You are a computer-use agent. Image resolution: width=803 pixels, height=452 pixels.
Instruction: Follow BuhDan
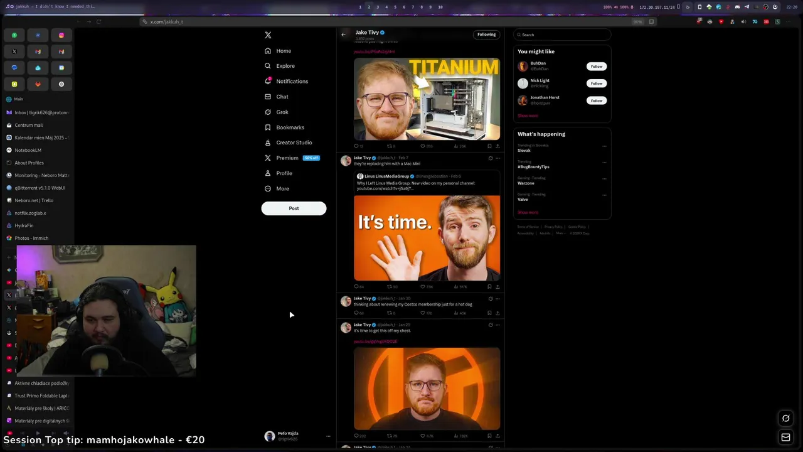click(x=596, y=66)
